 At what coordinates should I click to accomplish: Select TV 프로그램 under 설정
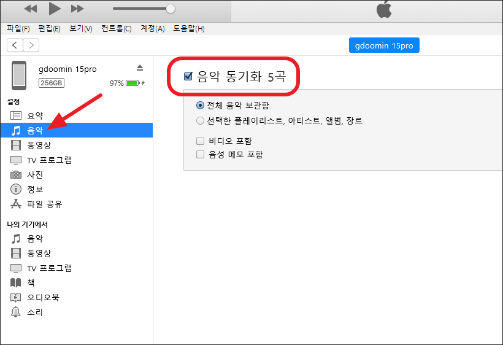[x=76, y=160]
